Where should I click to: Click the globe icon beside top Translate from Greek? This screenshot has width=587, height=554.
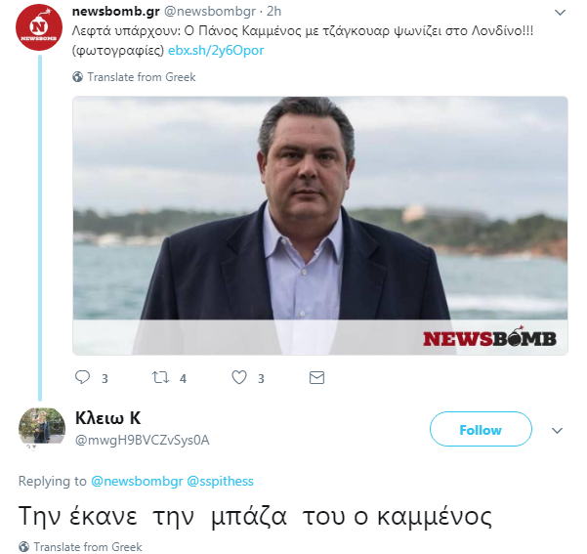tap(77, 77)
